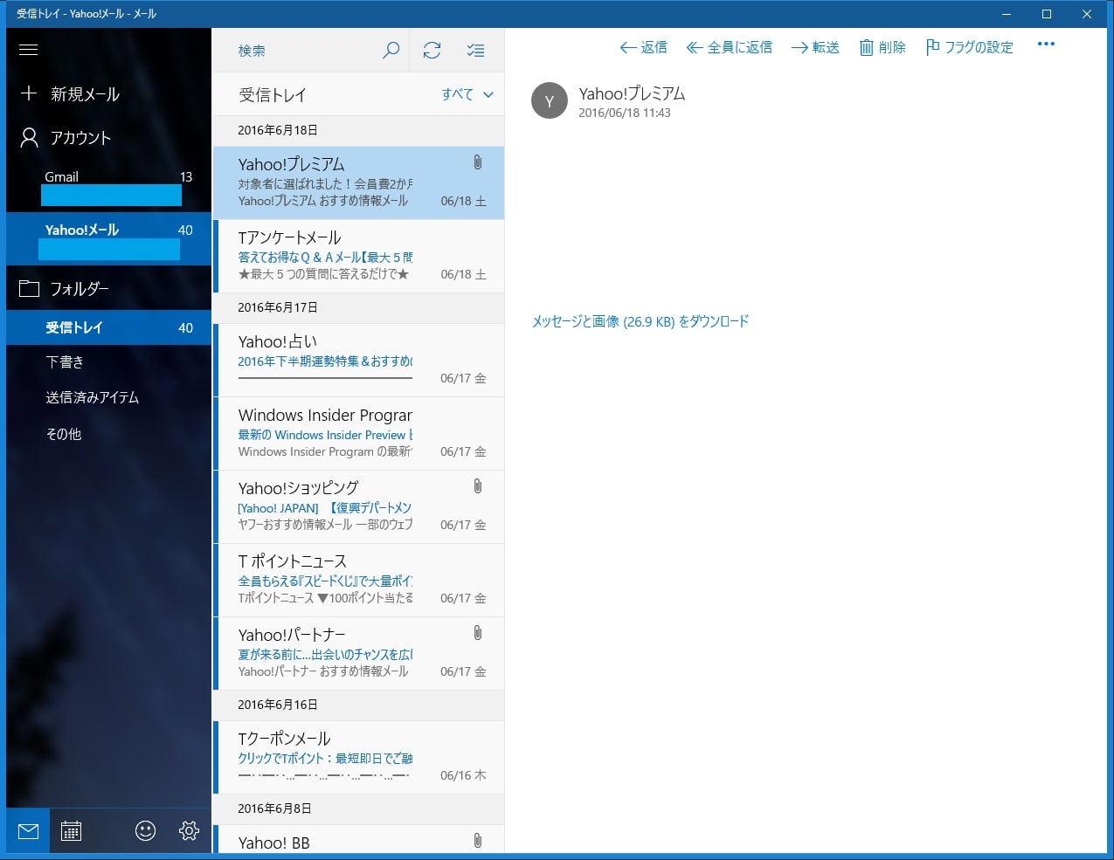
Task: Open the more actions ellipsis menu
Action: (1046, 45)
